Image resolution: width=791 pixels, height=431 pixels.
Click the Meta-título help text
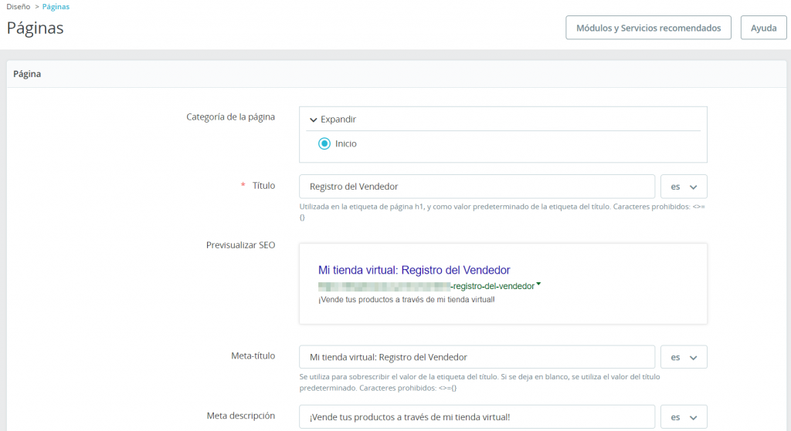[x=479, y=382]
